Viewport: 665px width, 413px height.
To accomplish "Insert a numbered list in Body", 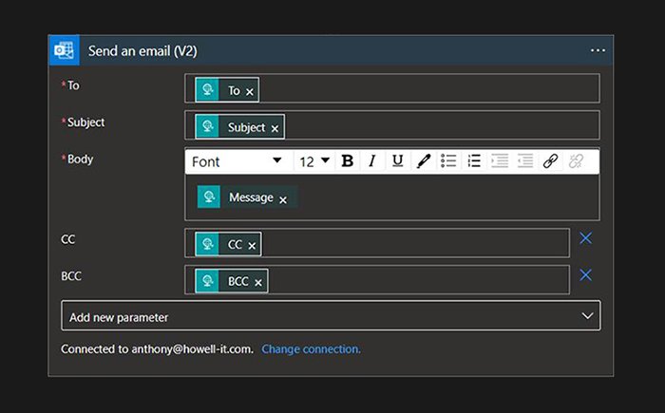I will pos(474,161).
